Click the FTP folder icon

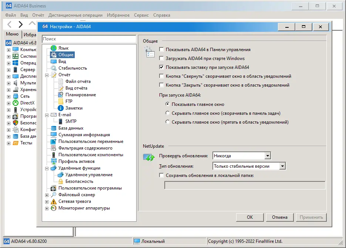point(61,101)
